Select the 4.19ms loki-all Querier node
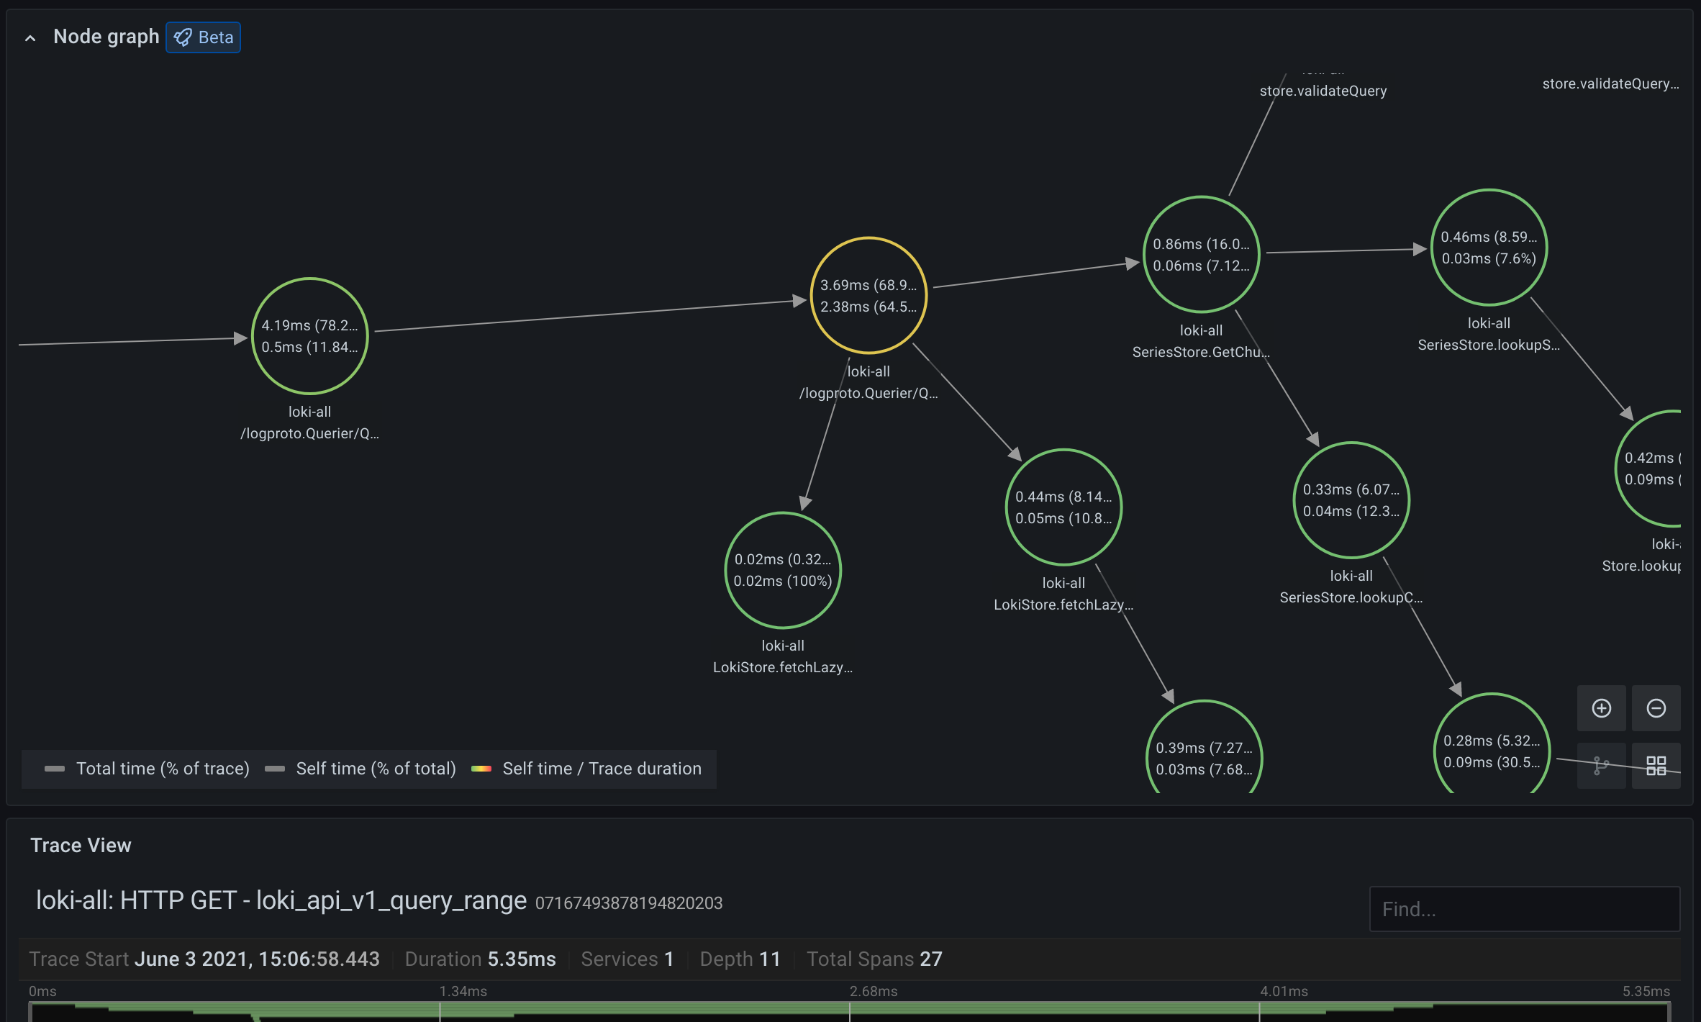This screenshot has width=1701, height=1022. click(309, 336)
